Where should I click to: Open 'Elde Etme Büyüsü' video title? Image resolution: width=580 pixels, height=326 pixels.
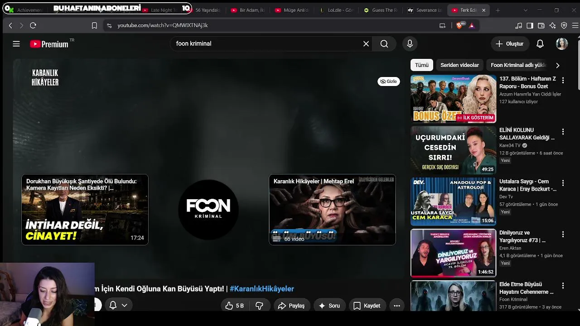tap(527, 288)
